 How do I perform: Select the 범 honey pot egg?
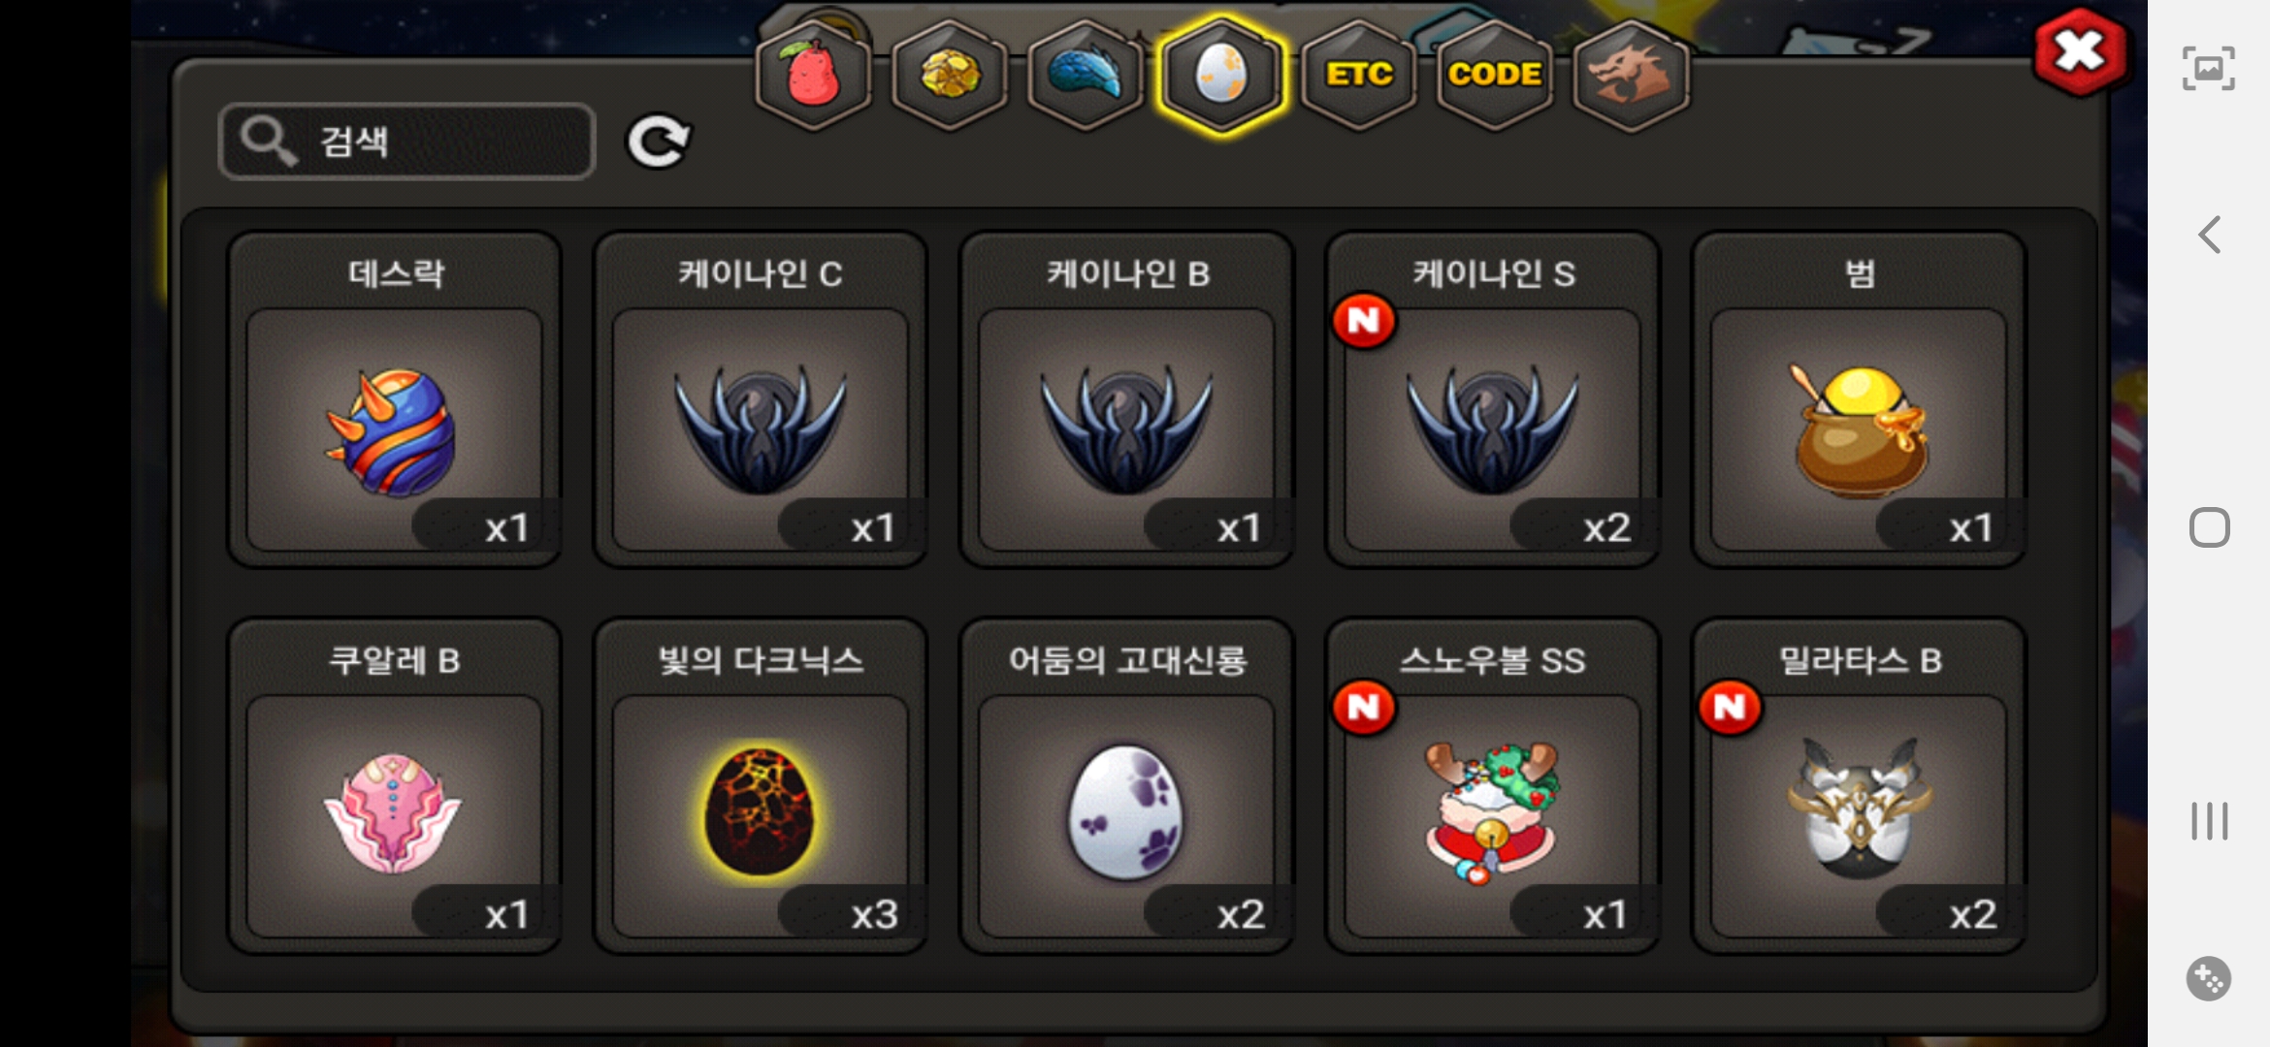[1859, 398]
